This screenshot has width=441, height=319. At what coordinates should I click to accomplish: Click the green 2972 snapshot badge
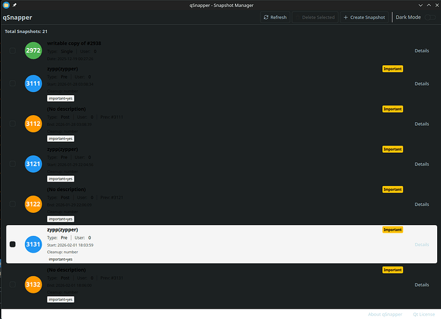pyautogui.click(x=33, y=51)
